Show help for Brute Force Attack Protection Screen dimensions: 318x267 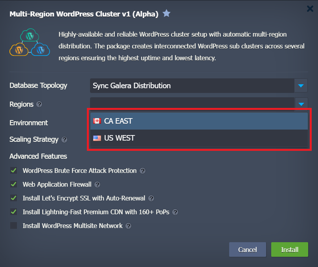[143, 171]
